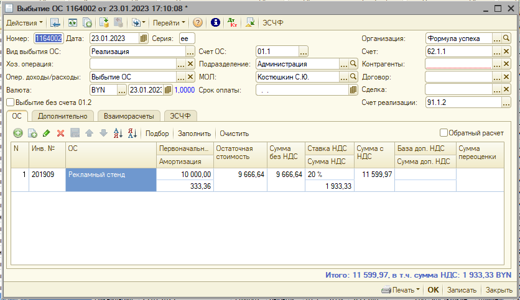Open the Печать dropdown at bottom
This screenshot has height=300, width=520.
(400, 290)
